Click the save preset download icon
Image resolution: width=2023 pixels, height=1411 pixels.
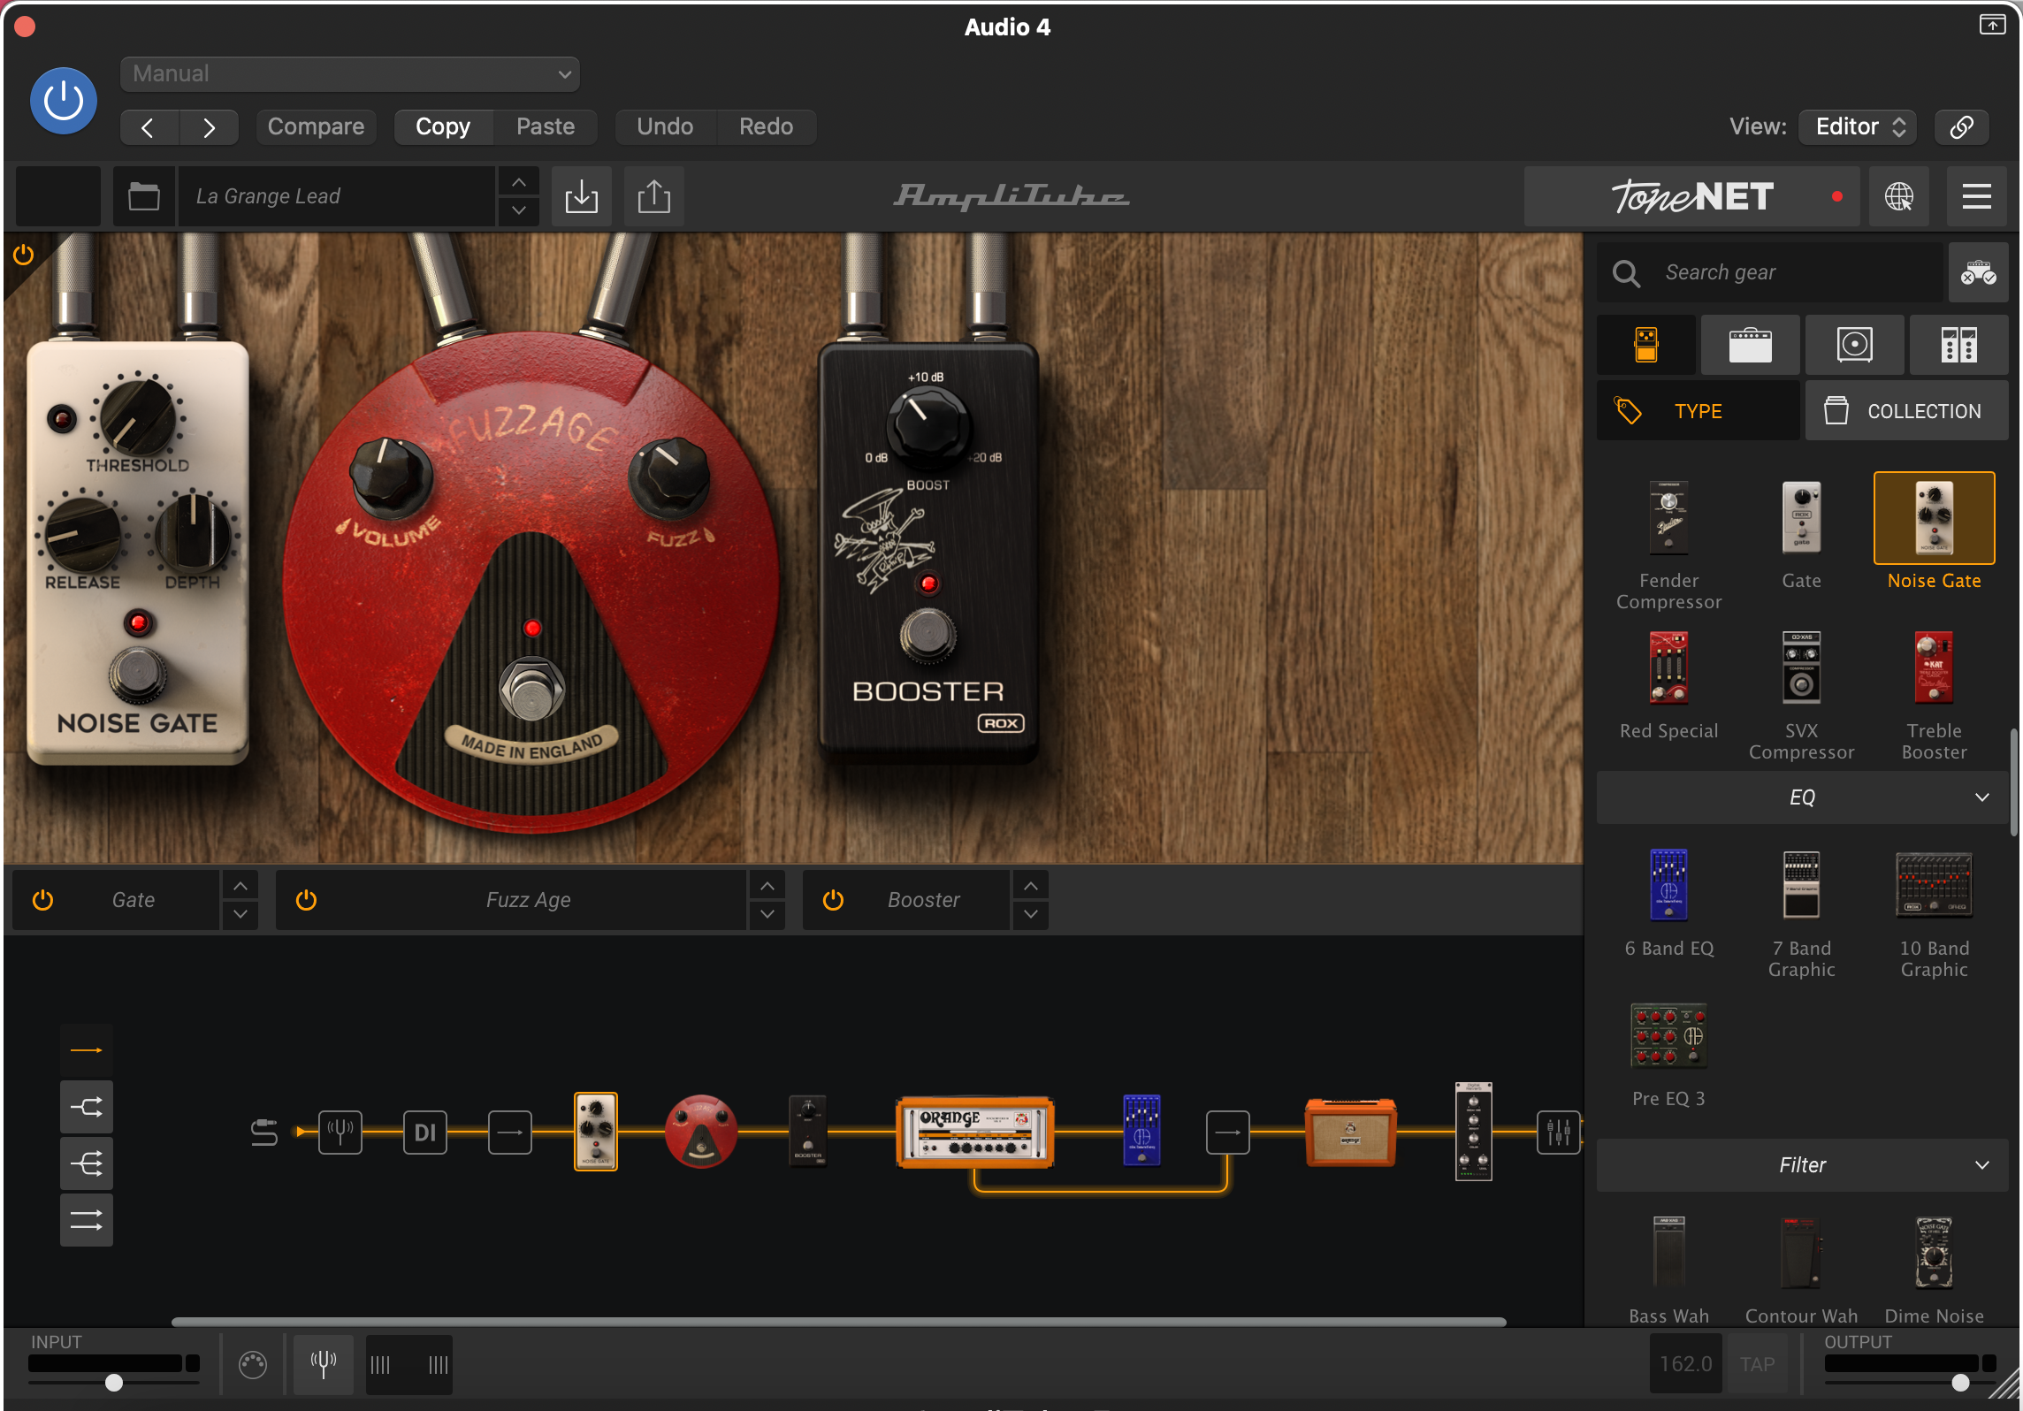pyautogui.click(x=581, y=196)
